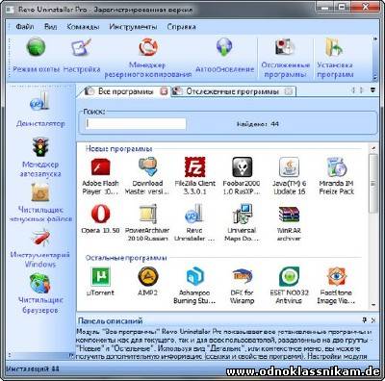This screenshot has height=381, width=385.
Task: Focus the Поиск search input field
Action: point(136,124)
